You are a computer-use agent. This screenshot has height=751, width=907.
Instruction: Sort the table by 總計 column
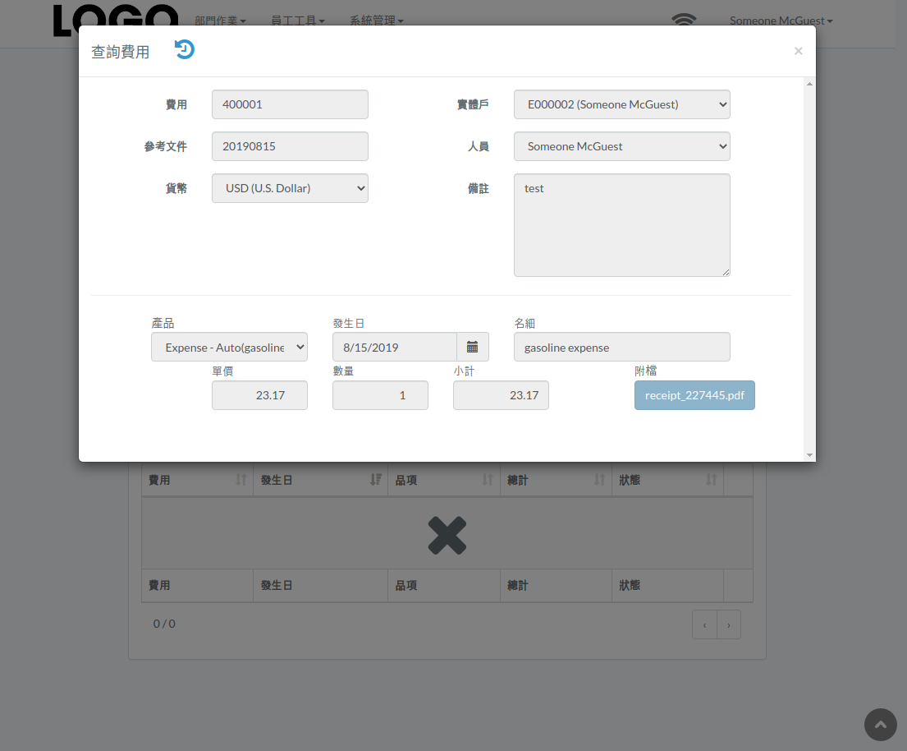click(x=556, y=480)
